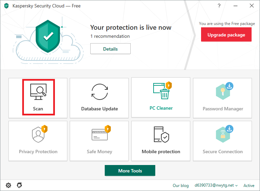The image size is (260, 191).
Task: Click the Secure Connection label
Action: pos(223,152)
